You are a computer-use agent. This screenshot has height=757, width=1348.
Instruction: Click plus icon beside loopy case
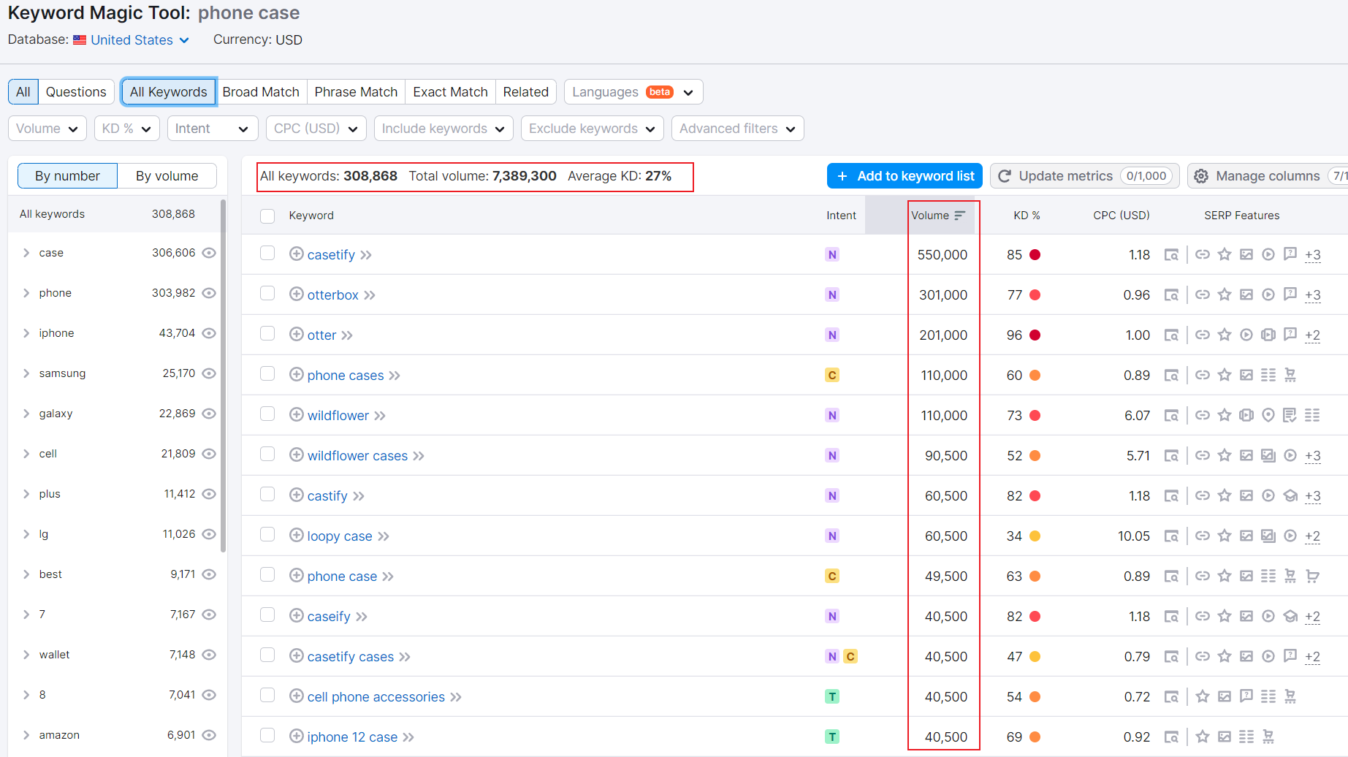tap(297, 535)
